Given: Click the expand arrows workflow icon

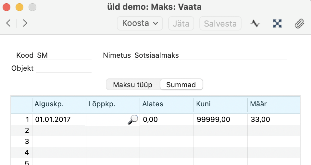Looking at the screenshot, I should [x=277, y=24].
